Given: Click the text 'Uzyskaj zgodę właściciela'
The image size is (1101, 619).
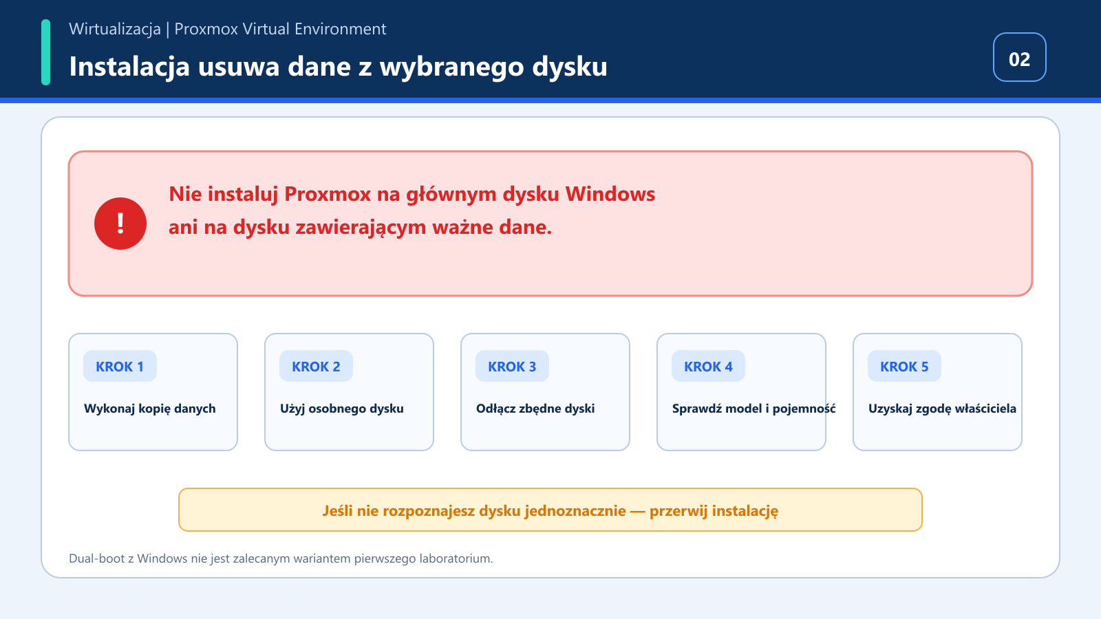Looking at the screenshot, I should 942,409.
